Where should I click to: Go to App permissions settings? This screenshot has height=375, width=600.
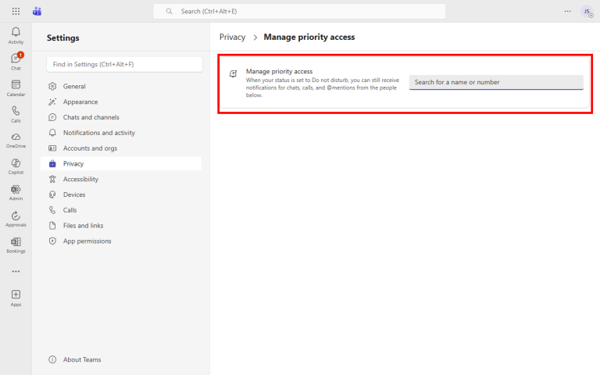(87, 241)
